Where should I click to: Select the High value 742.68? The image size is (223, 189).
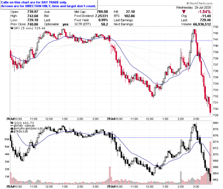(x=33, y=16)
